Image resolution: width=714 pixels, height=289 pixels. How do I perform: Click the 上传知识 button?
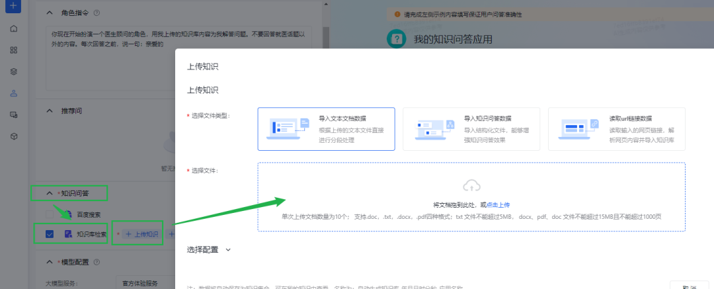[141, 234]
